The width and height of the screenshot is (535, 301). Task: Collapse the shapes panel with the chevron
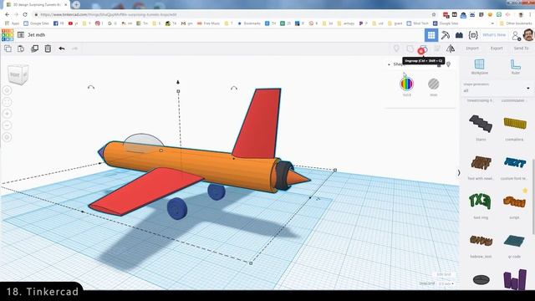click(459, 173)
